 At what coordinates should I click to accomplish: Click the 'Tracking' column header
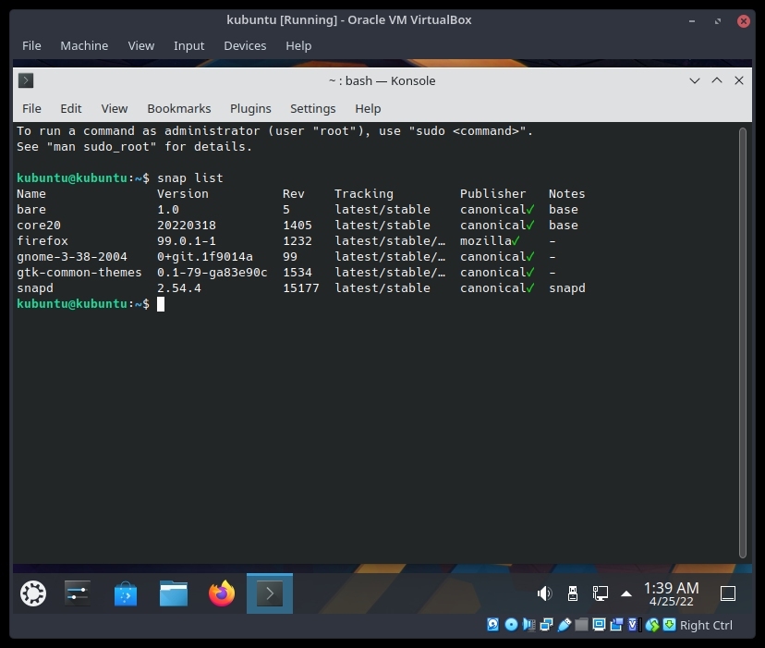pos(364,193)
